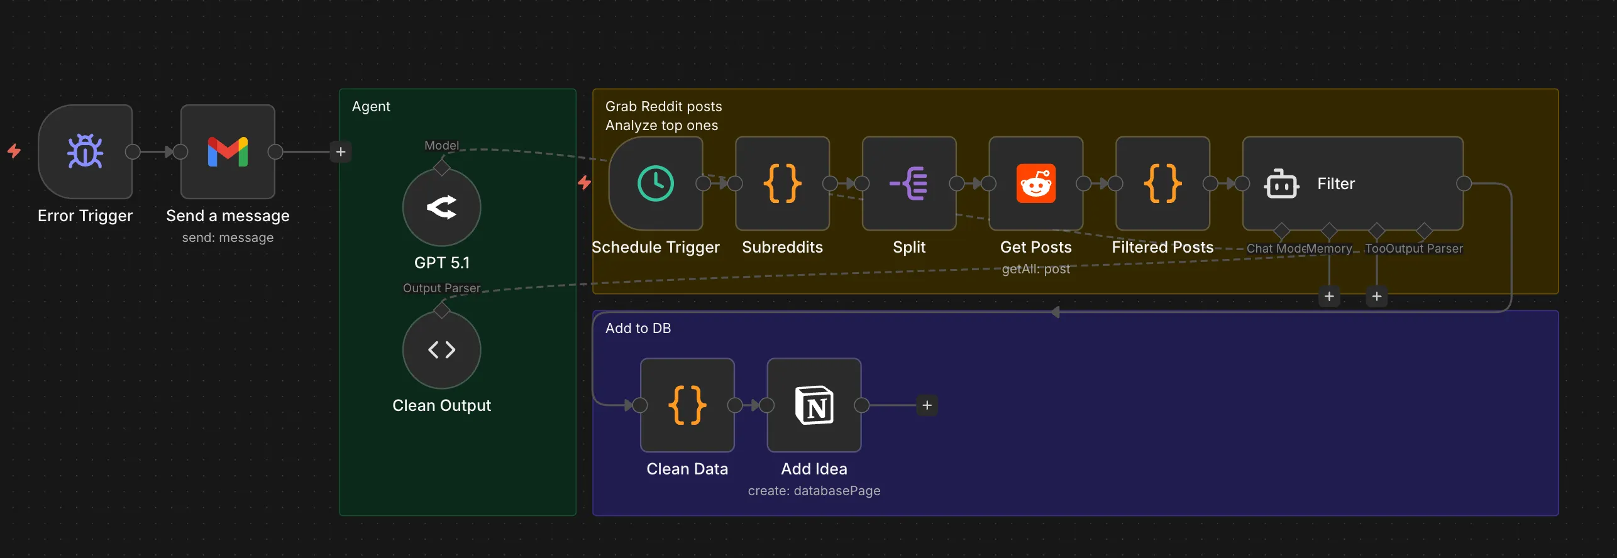The image size is (1617, 558).
Task: Select the Error Trigger bug node
Action: coord(86,151)
